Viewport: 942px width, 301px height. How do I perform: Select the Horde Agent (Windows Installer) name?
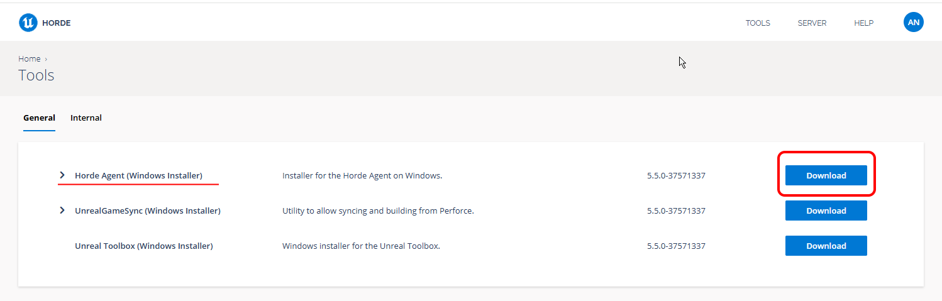pos(138,175)
